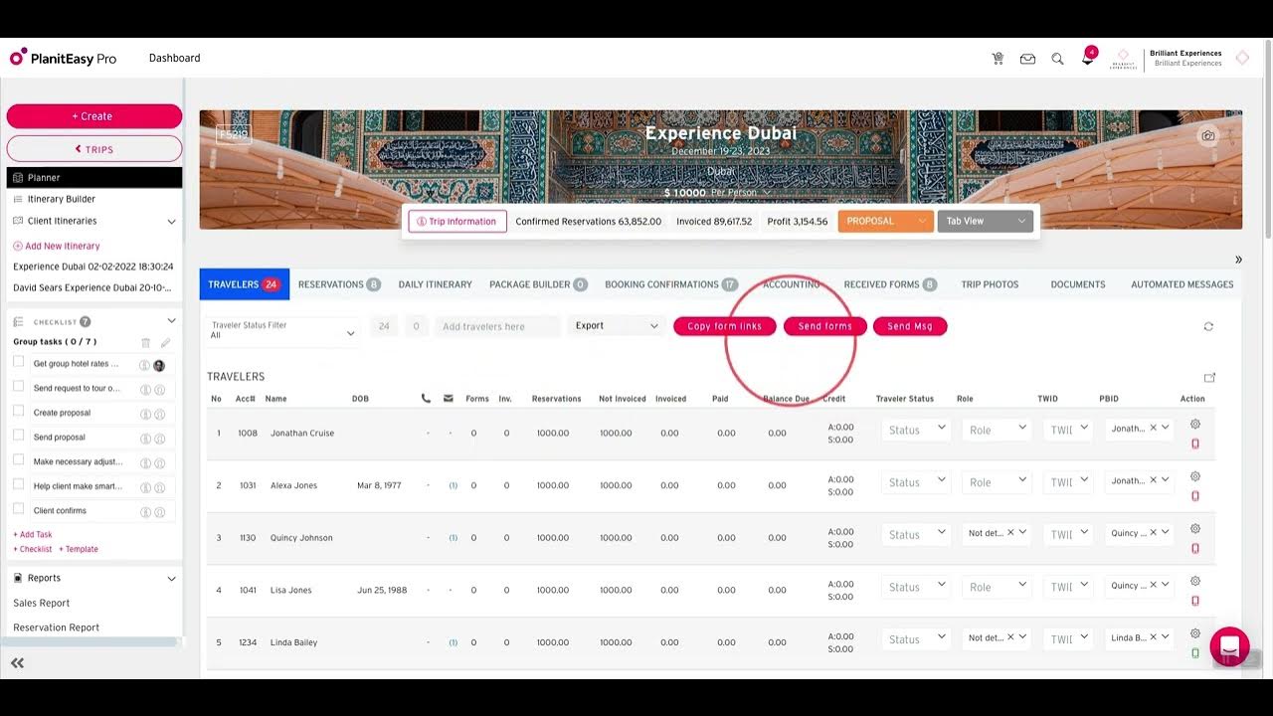The width and height of the screenshot is (1273, 716).
Task: Click the PlanitEasy Pro logo
Action: tap(64, 59)
